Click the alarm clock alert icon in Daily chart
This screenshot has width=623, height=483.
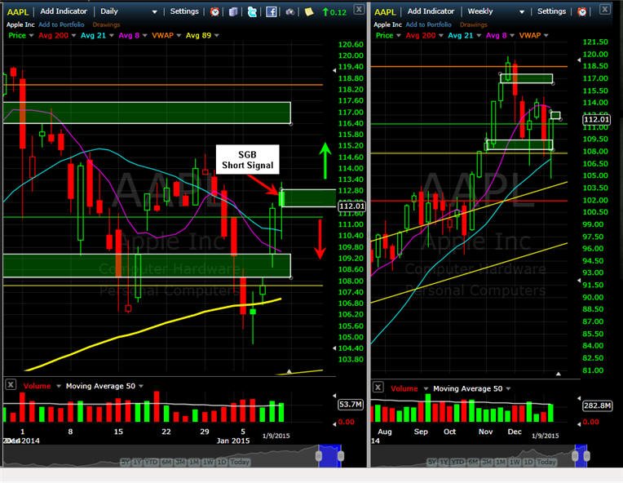click(214, 12)
